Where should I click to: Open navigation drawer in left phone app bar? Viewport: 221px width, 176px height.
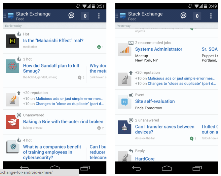tap(4, 16)
